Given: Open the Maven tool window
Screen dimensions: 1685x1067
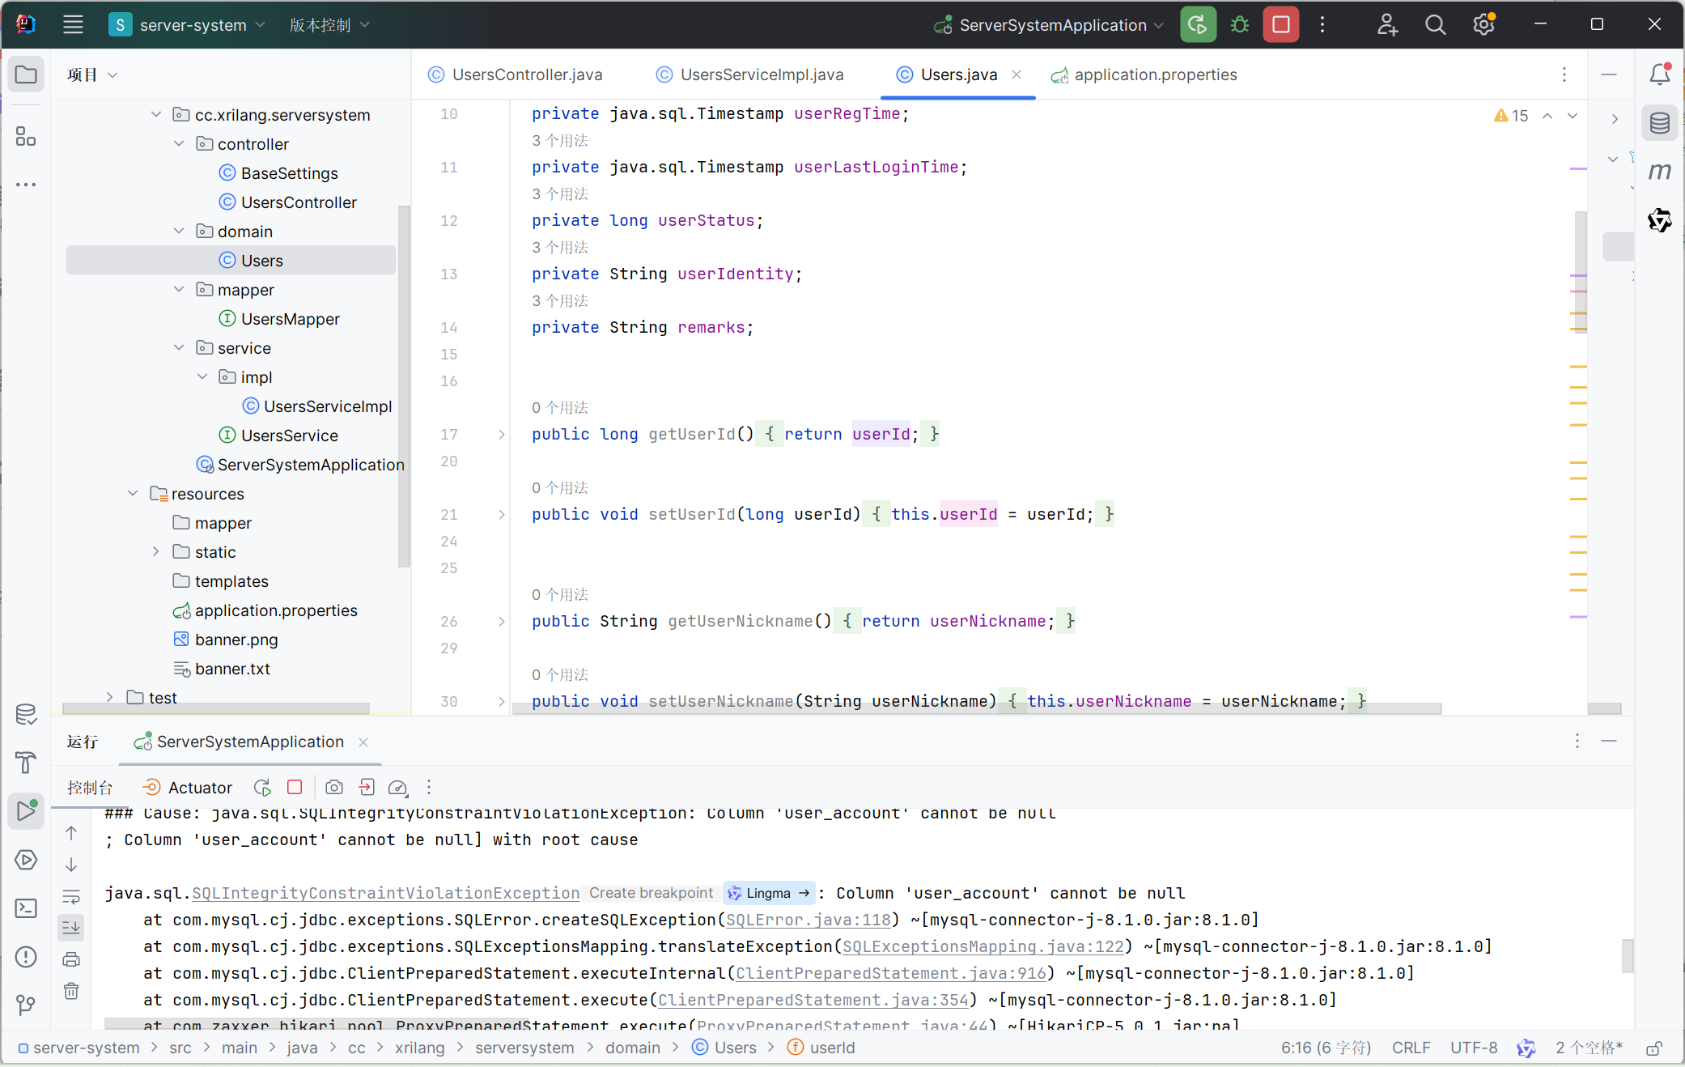Looking at the screenshot, I should tap(1660, 172).
